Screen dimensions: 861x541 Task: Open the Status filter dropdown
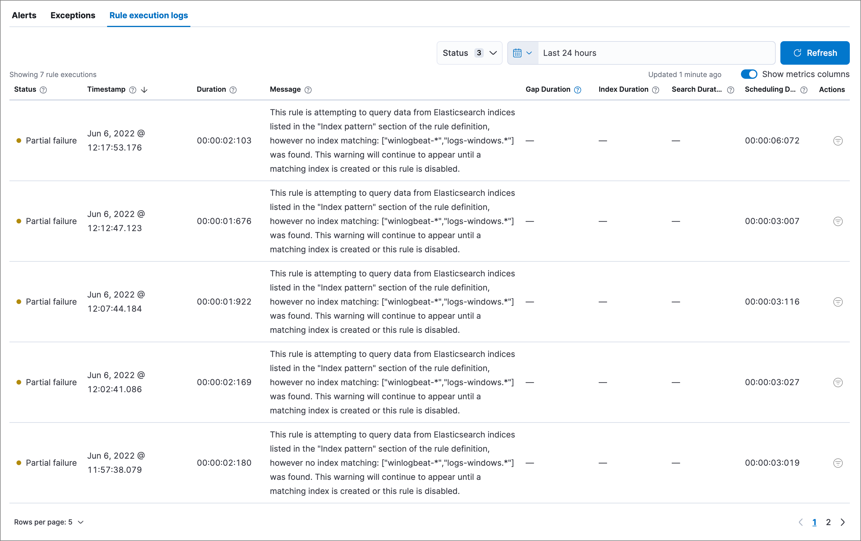pyautogui.click(x=469, y=53)
